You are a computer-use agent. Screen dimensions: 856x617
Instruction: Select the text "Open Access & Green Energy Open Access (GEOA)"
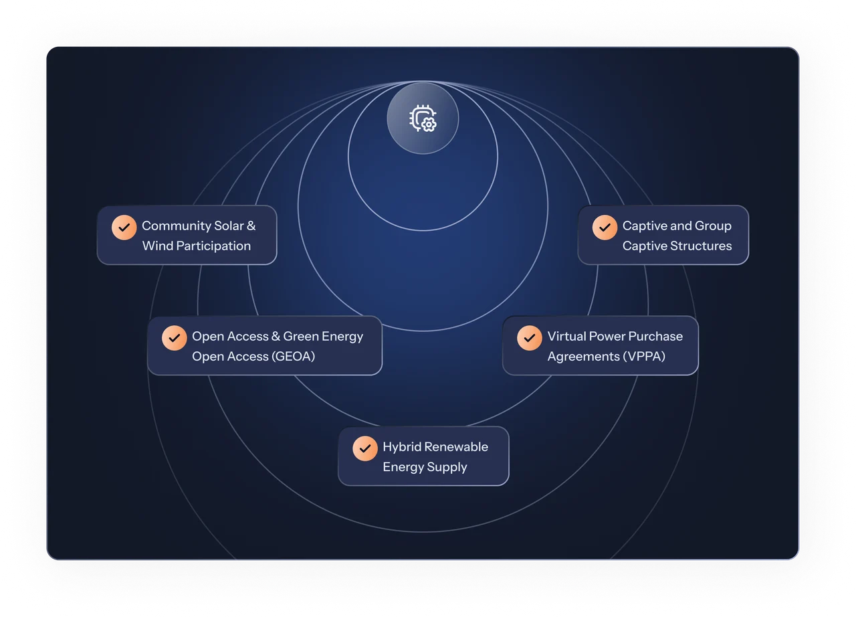point(278,346)
